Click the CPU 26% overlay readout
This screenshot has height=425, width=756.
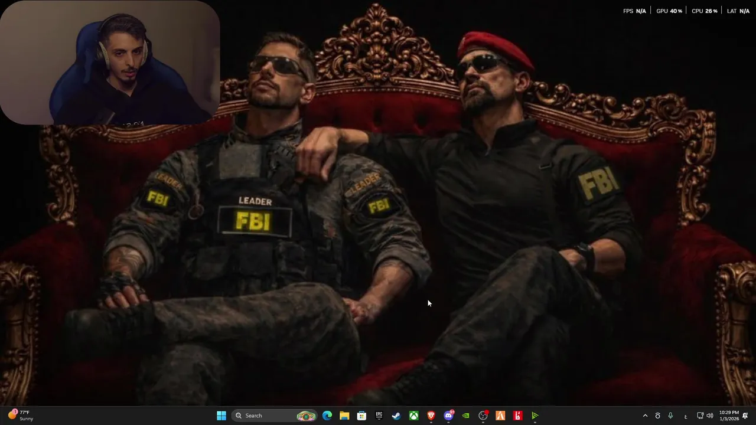[705, 11]
